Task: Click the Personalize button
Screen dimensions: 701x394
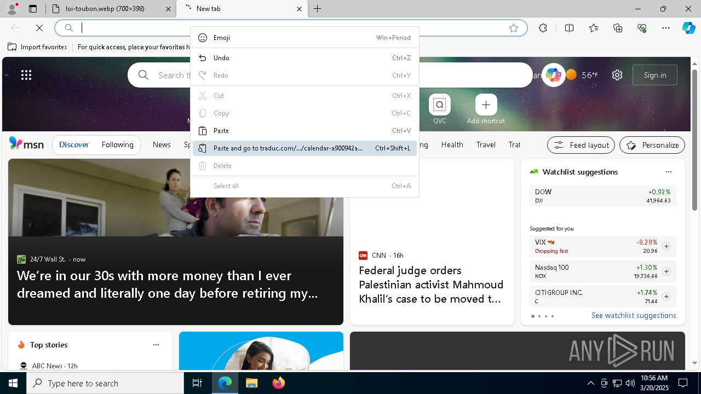Action: tap(652, 145)
